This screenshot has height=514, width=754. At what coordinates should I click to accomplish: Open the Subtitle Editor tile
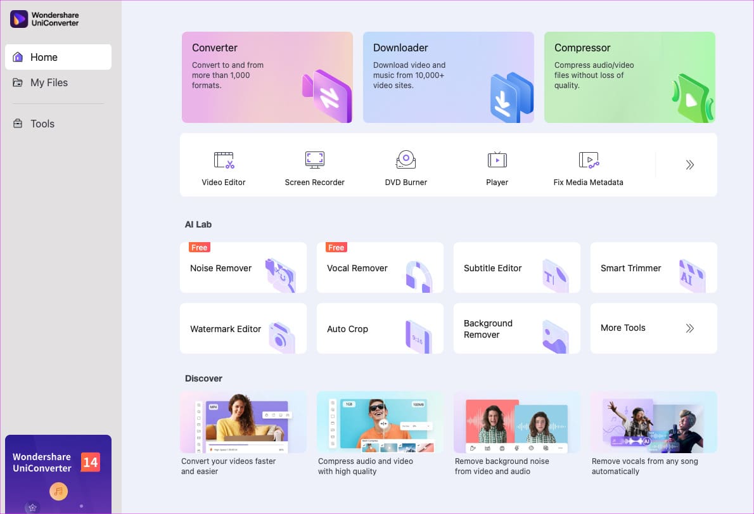coord(517,268)
